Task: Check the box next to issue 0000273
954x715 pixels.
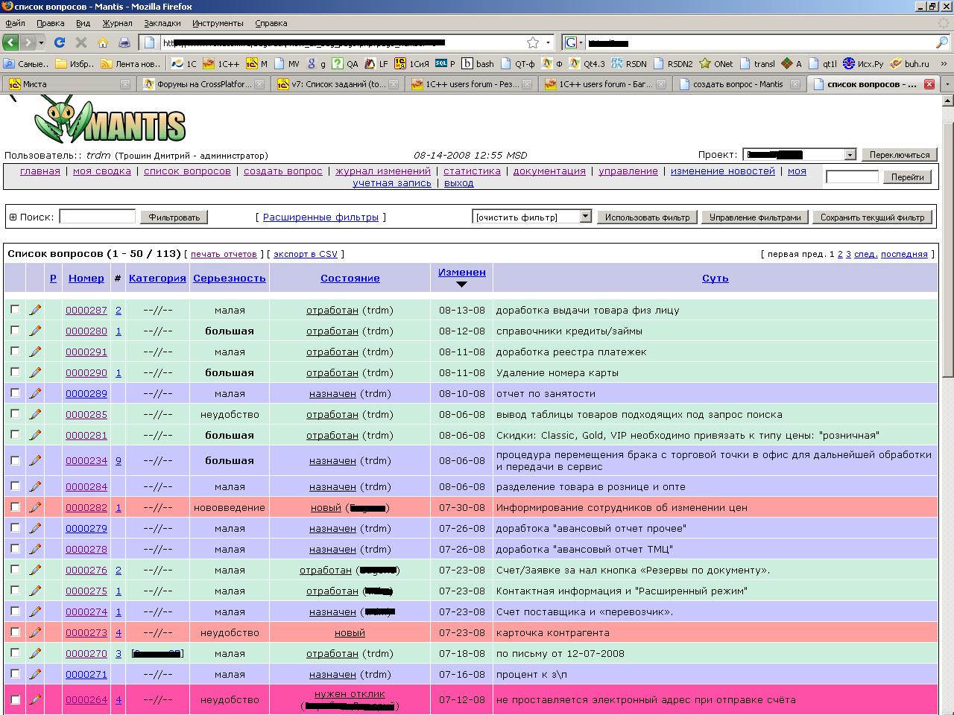Action: tap(15, 632)
